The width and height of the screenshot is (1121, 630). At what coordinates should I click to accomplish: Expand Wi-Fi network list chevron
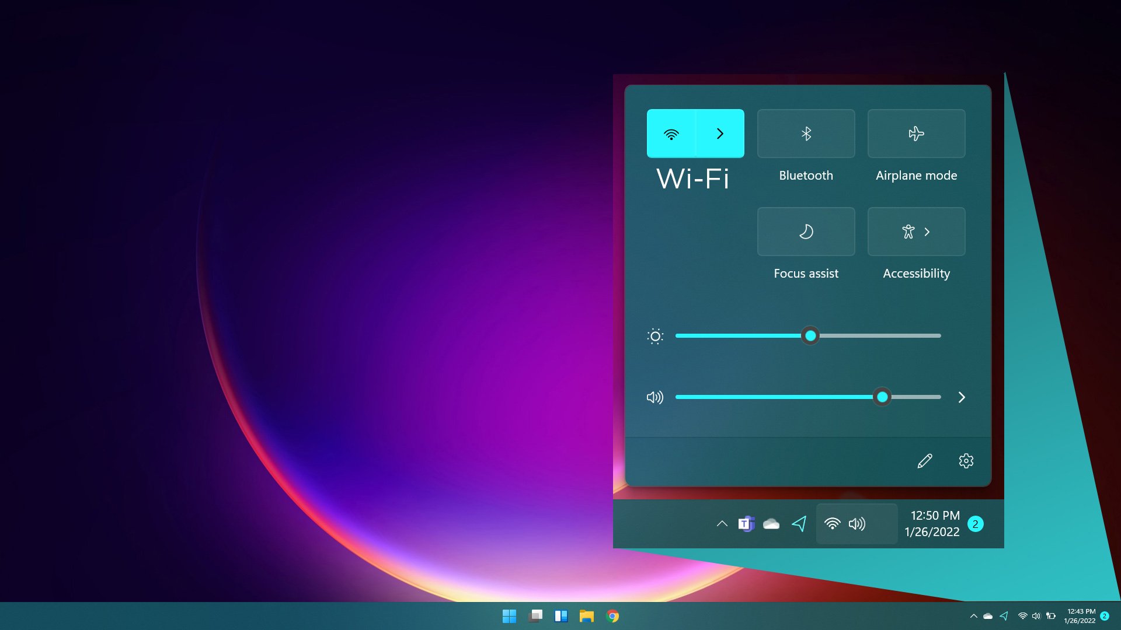click(720, 134)
